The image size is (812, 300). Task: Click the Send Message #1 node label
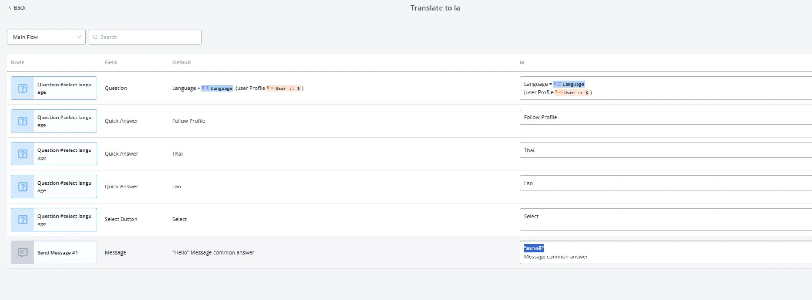click(58, 252)
